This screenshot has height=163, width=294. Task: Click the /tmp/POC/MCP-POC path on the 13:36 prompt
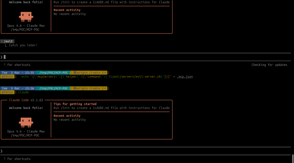(54, 88)
